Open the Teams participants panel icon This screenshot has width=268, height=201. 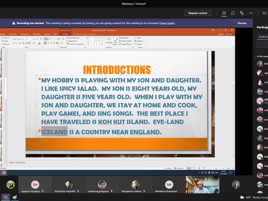point(224,13)
